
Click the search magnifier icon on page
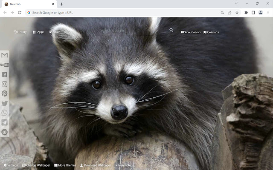(171, 30)
